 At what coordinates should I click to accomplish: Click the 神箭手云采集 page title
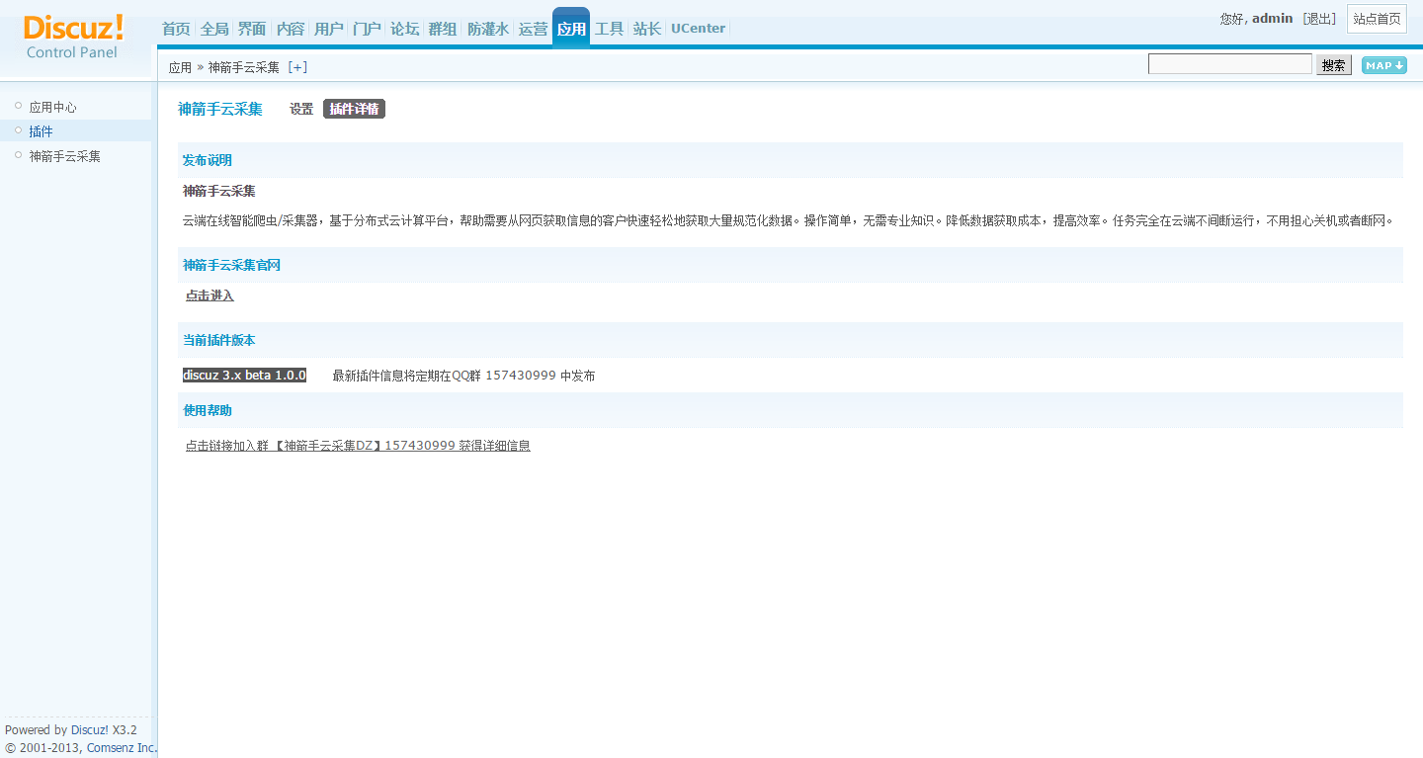tap(220, 109)
